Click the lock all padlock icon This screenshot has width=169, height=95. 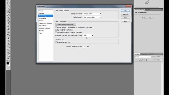[146, 60]
